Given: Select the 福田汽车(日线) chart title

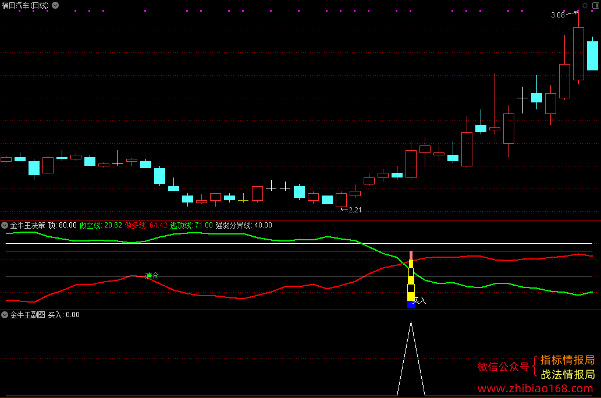Looking at the screenshot, I should coord(25,5).
